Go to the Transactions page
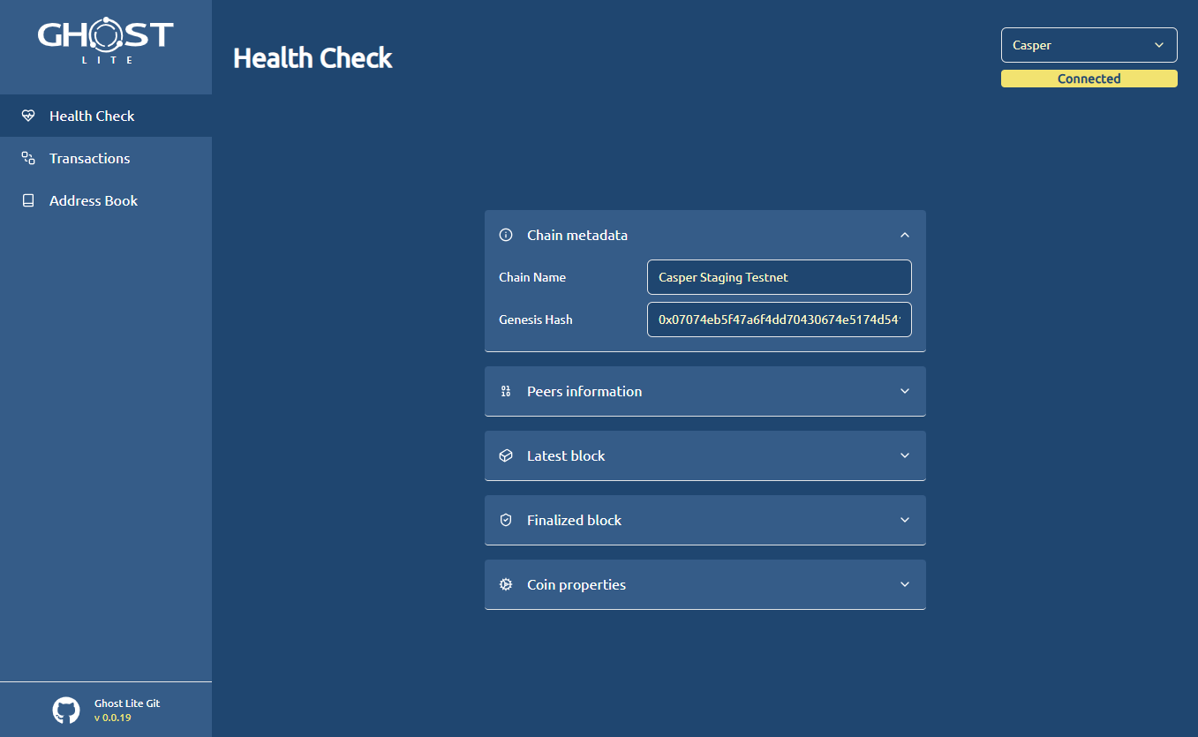The height and width of the screenshot is (737, 1198). point(106,158)
